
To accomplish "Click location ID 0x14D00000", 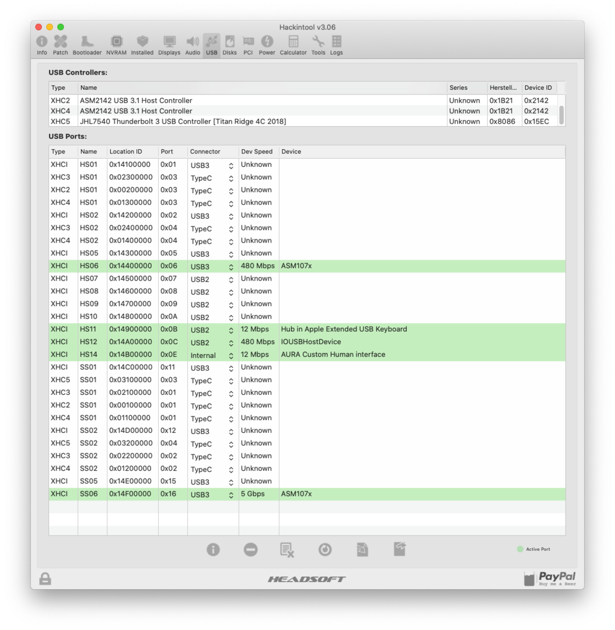I will tap(130, 430).
